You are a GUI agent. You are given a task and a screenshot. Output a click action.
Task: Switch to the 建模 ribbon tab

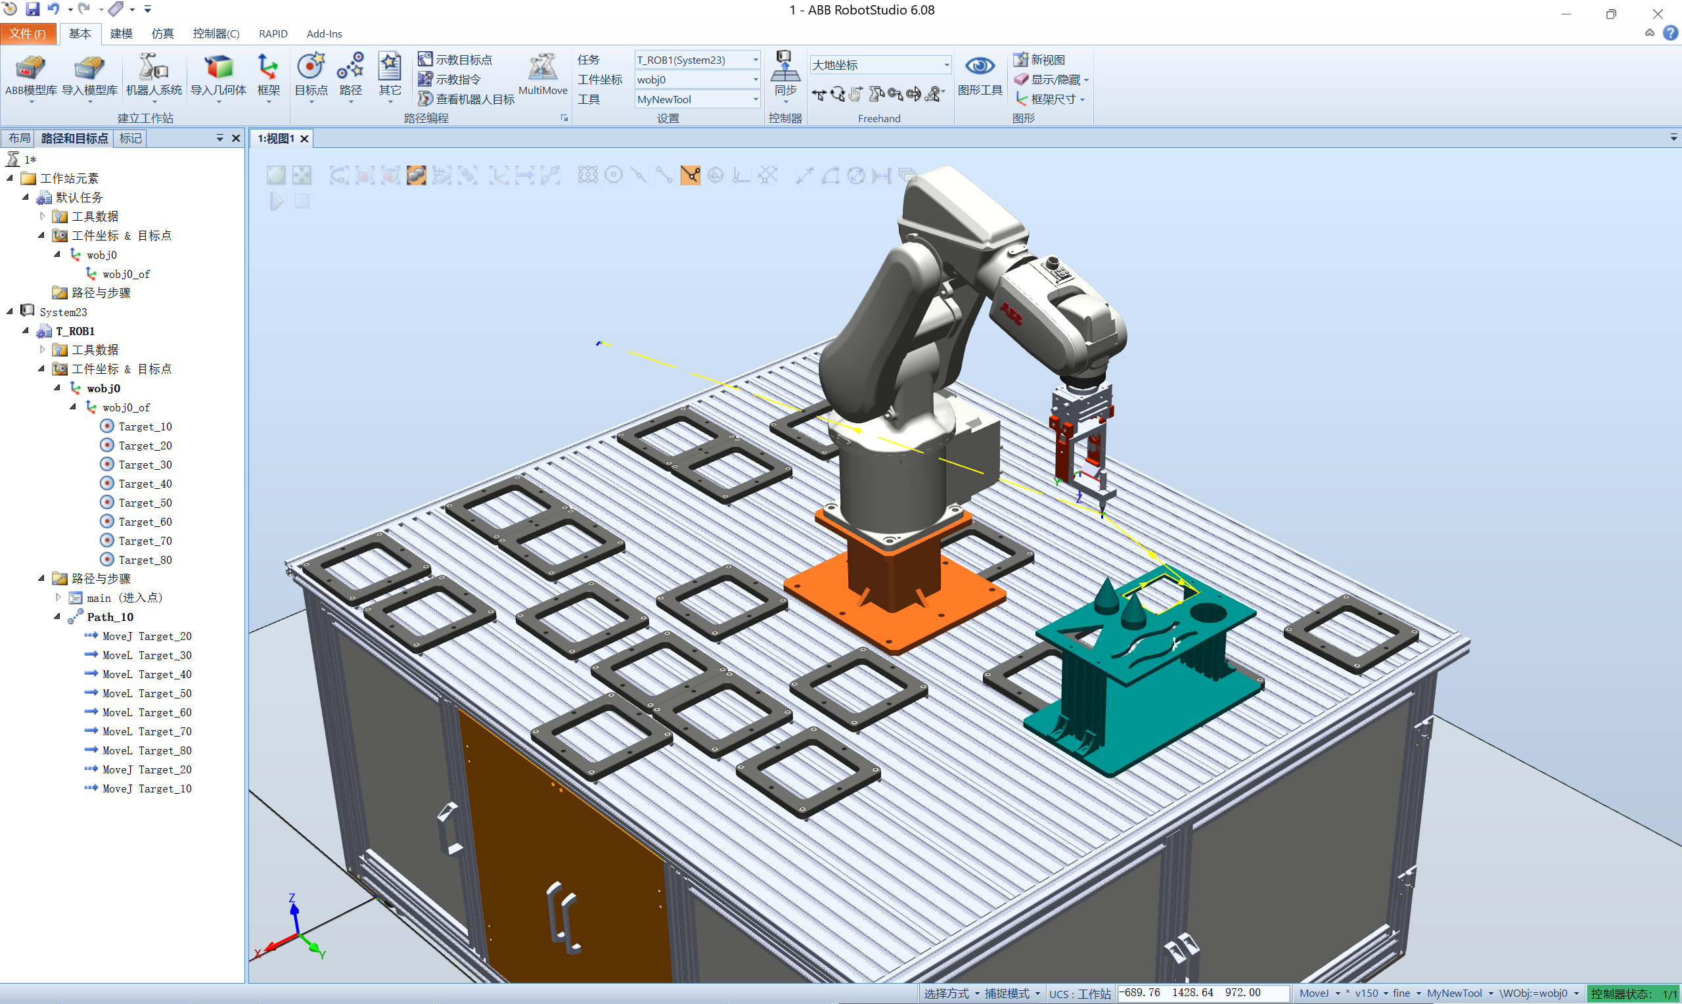pos(121,33)
